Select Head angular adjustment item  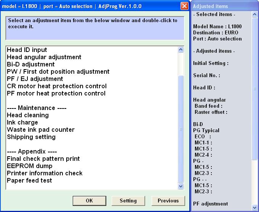pos(44,57)
